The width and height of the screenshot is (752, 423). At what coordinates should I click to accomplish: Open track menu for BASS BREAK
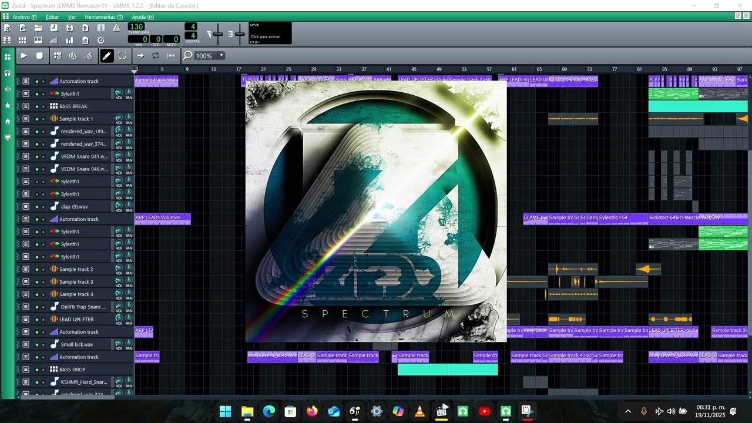(x=26, y=106)
